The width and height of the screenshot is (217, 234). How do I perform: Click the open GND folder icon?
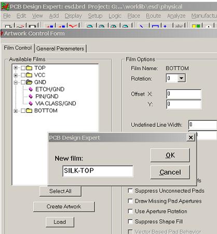(29, 82)
